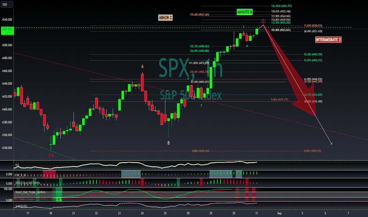Click the RSI indicator legend
Image resolution: width=368 pixels, height=217 pixels.
17,165
